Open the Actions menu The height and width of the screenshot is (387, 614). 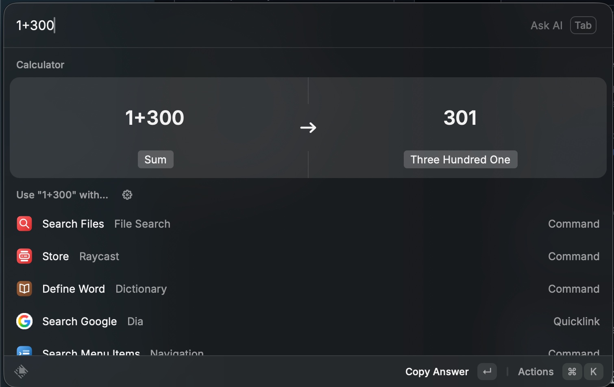point(536,372)
